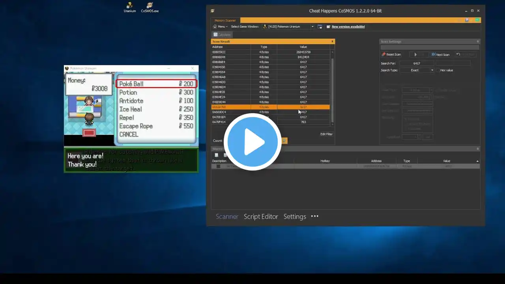Image resolution: width=505 pixels, height=284 pixels.
Task: Open the Uranium desktop shortcut icon
Action: (129, 7)
